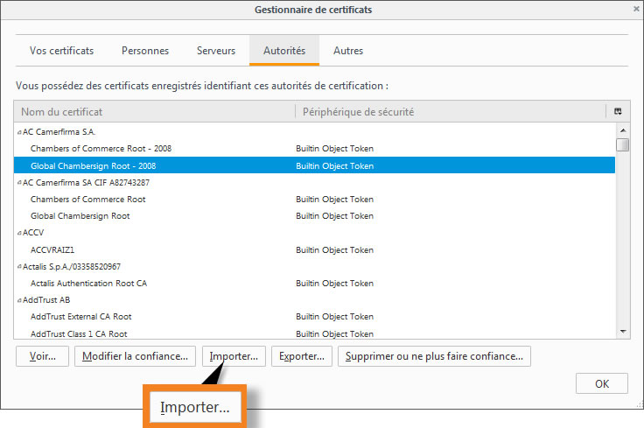
Task: Switch to the Vos certificats tab
Action: point(61,51)
